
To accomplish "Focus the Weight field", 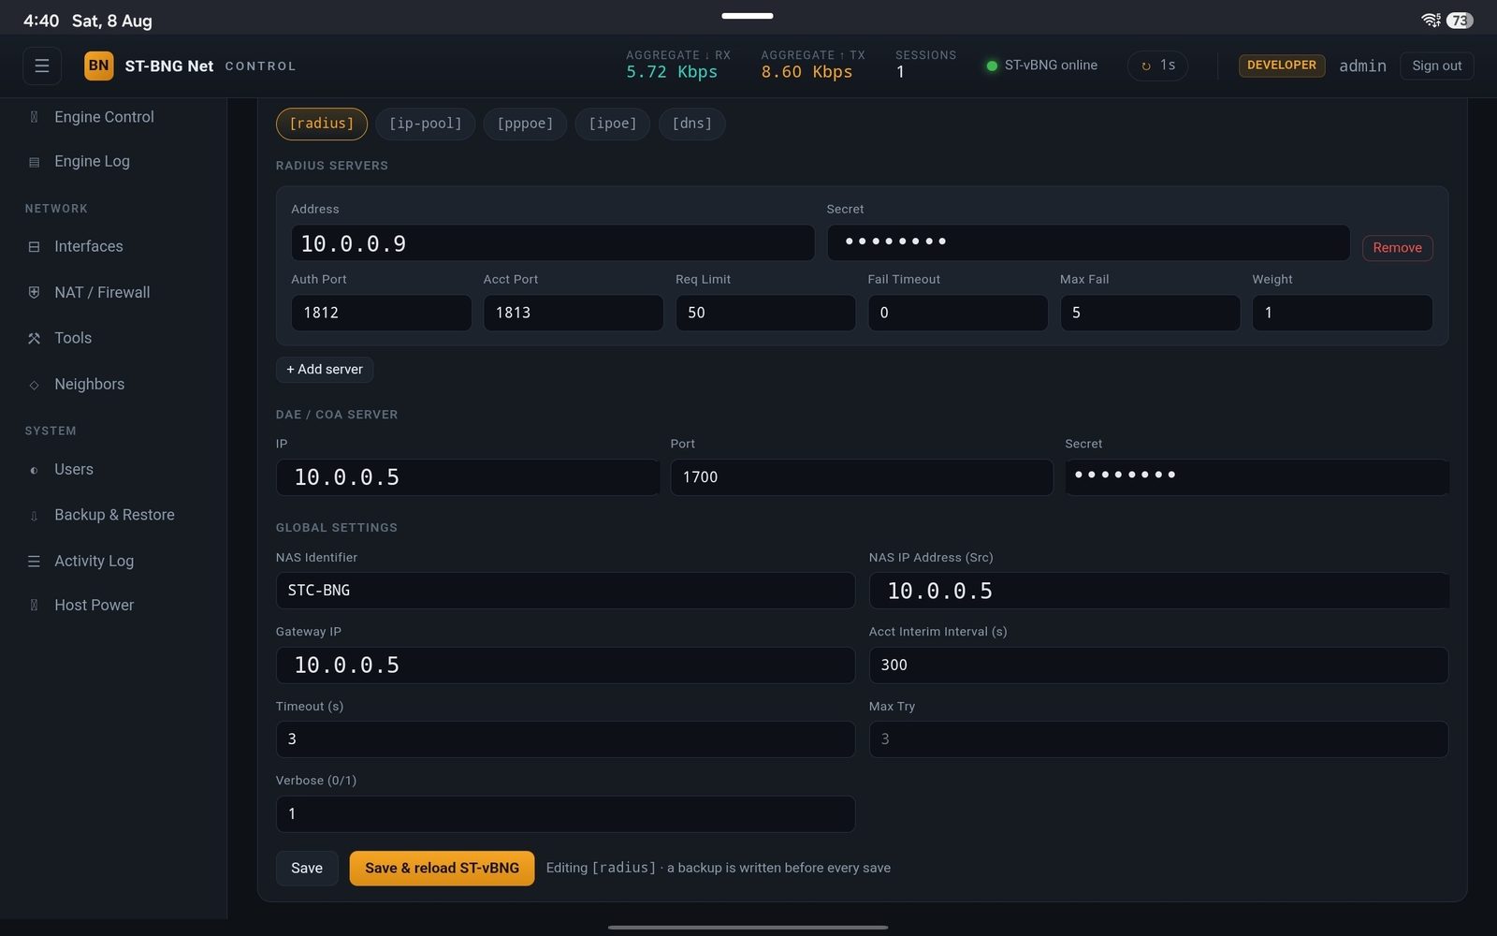I will click(1343, 313).
